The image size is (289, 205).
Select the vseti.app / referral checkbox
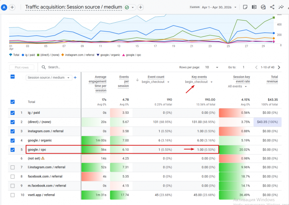12,195
